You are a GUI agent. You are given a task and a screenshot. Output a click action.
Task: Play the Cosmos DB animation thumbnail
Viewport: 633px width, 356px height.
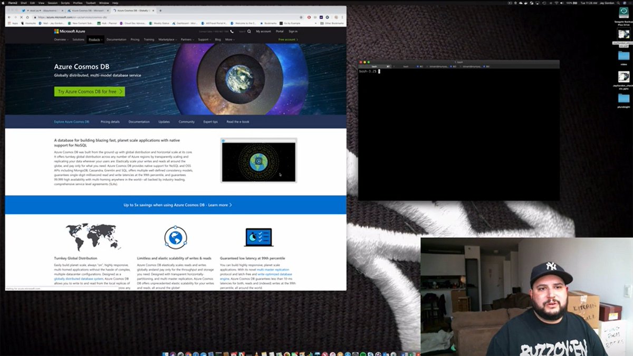[x=258, y=160]
